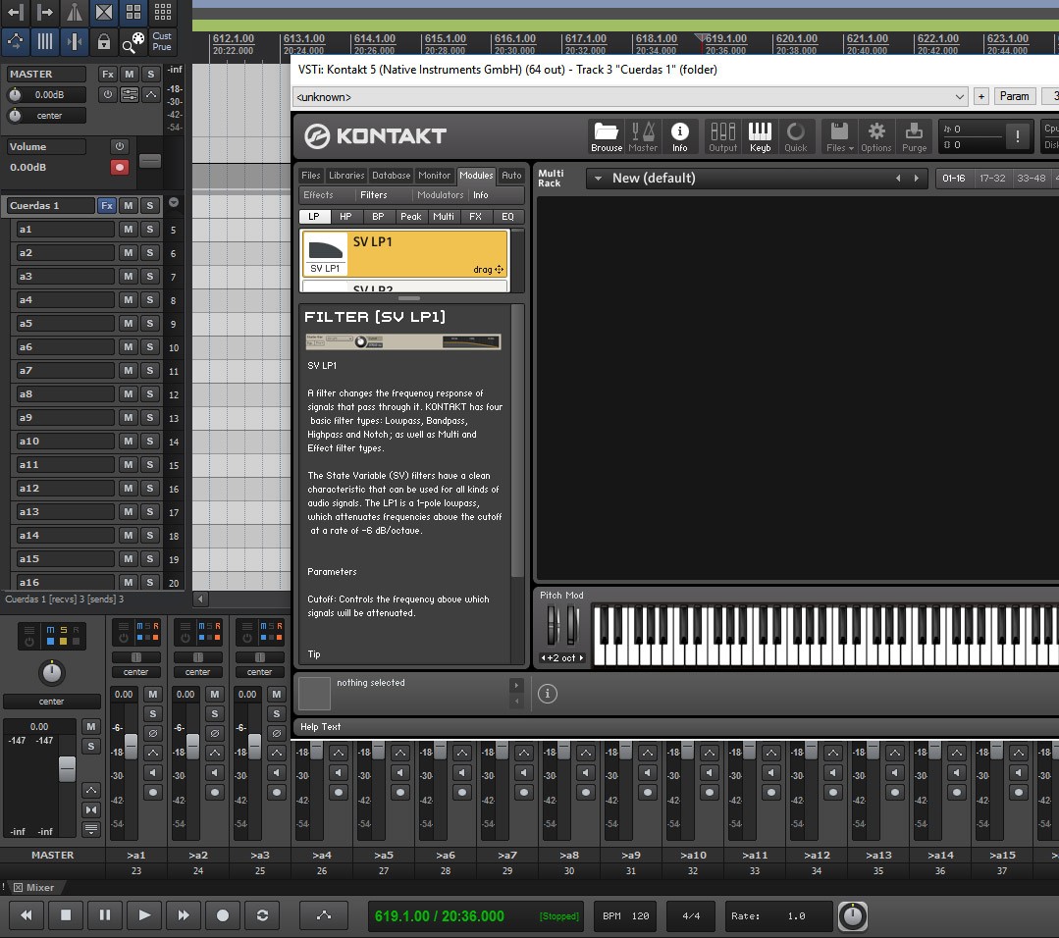Select the 17-32 channel page button

coord(991,179)
